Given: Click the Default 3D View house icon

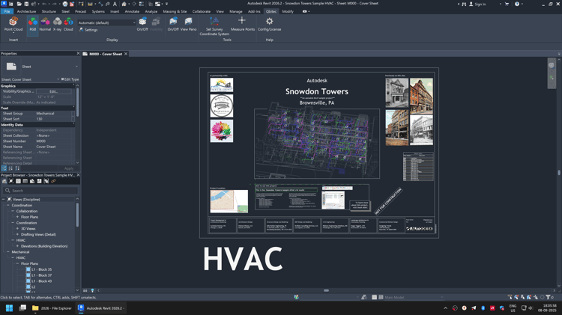Looking at the screenshot, I should click(x=124, y=4).
